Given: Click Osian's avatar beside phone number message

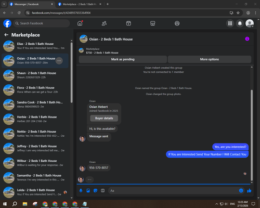Looking at the screenshot, I should (82, 168).
